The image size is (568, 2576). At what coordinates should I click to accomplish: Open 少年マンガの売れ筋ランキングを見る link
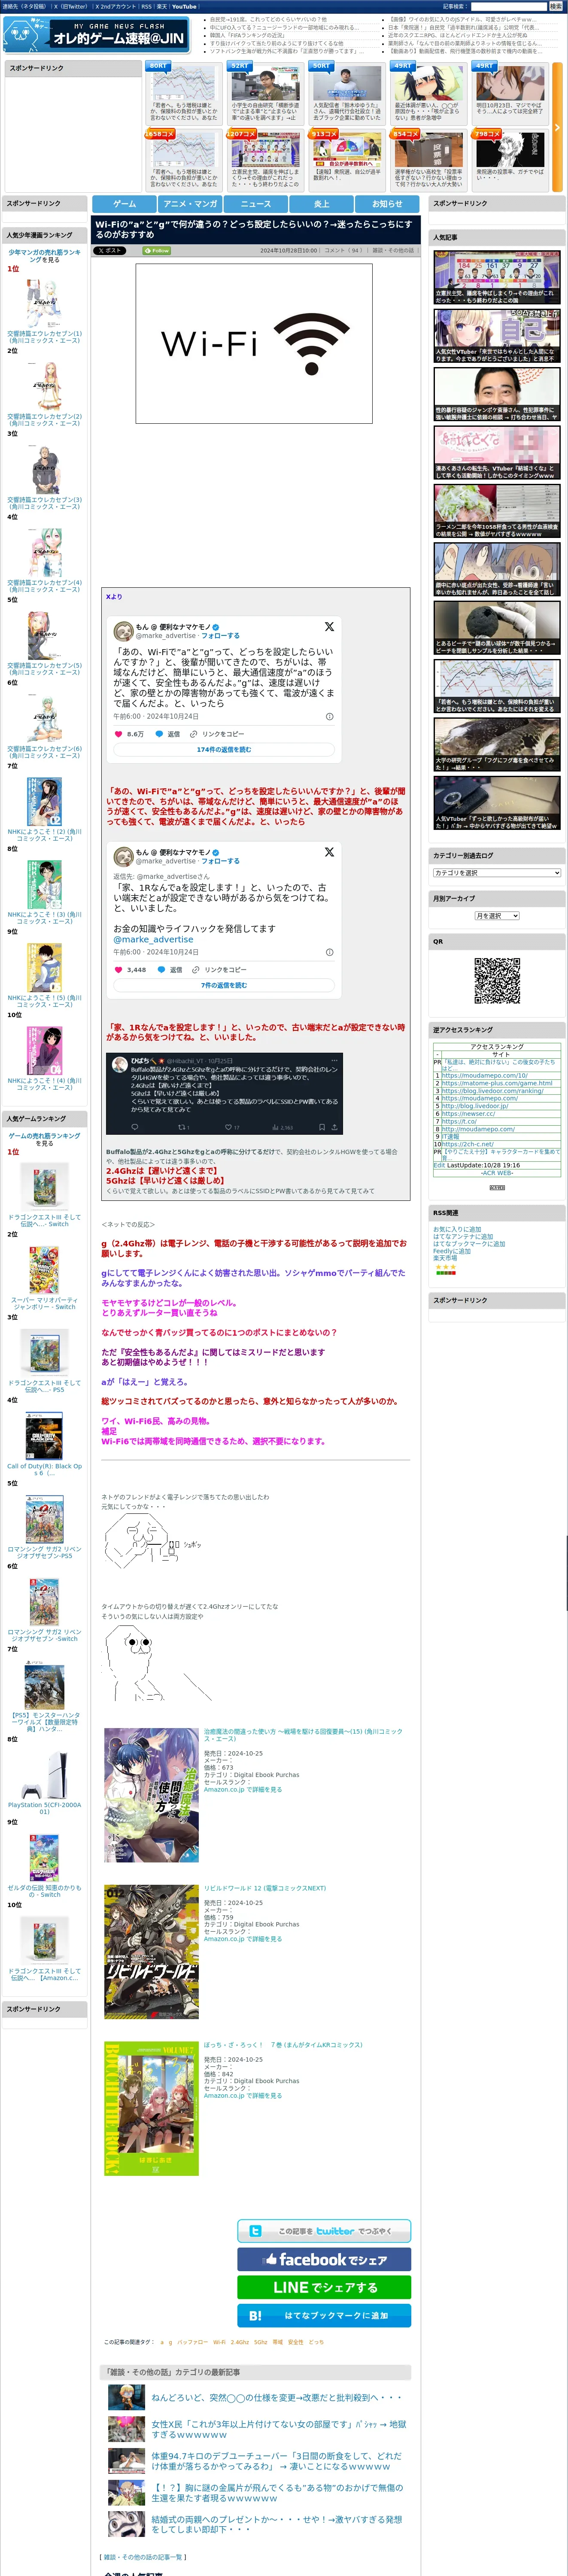[44, 256]
